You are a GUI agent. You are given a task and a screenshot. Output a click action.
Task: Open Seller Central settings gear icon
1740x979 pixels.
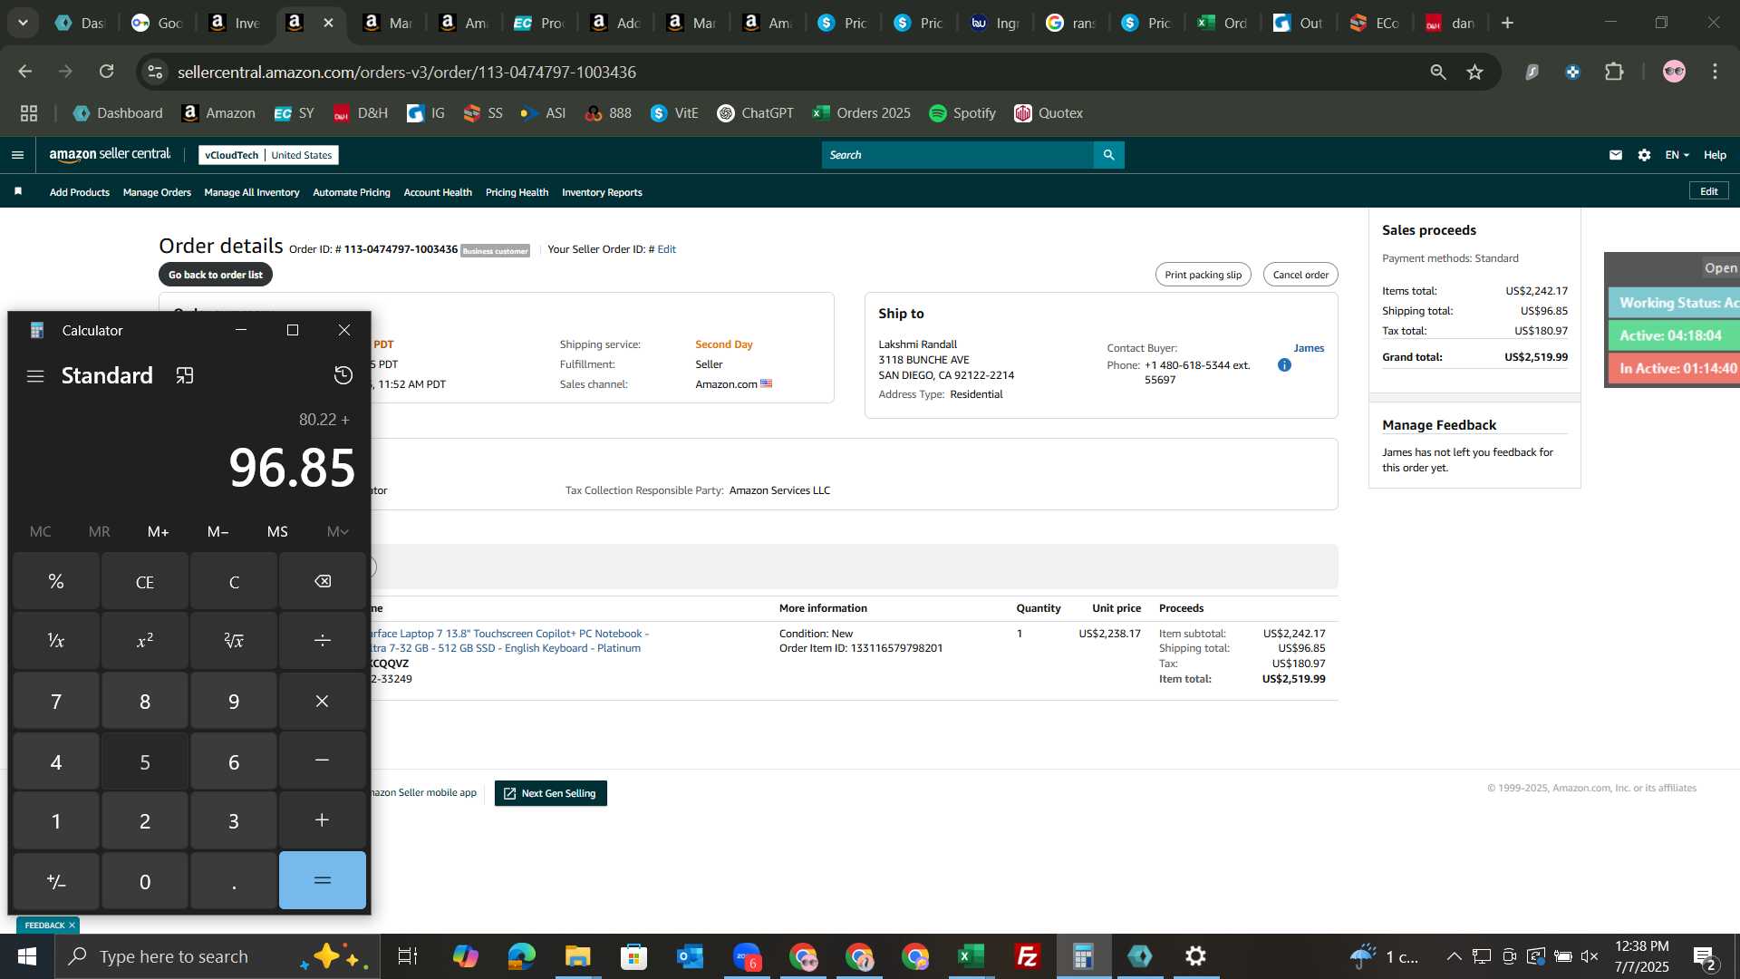tap(1644, 155)
